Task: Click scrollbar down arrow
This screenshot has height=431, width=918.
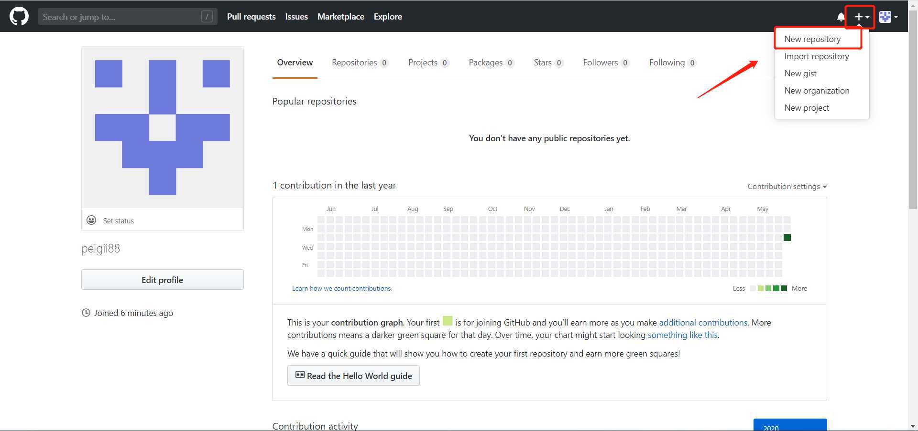Action: [x=913, y=426]
